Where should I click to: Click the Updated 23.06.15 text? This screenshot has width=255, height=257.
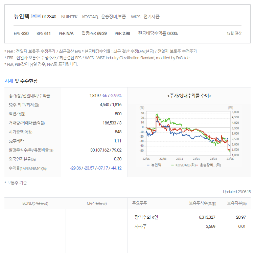[x=237, y=192]
